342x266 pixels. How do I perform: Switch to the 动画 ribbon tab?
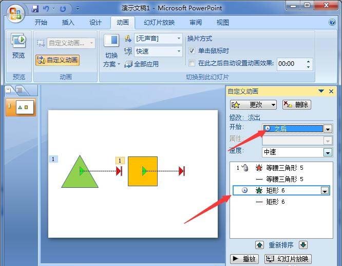pyautogui.click(x=123, y=22)
